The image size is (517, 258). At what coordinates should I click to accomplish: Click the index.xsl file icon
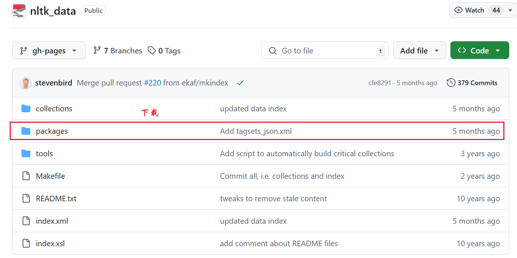pyautogui.click(x=26, y=243)
